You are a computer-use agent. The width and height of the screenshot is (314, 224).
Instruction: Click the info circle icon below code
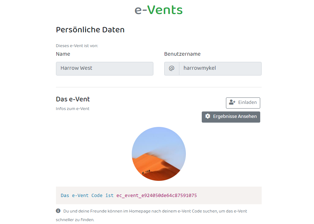[x=58, y=211]
